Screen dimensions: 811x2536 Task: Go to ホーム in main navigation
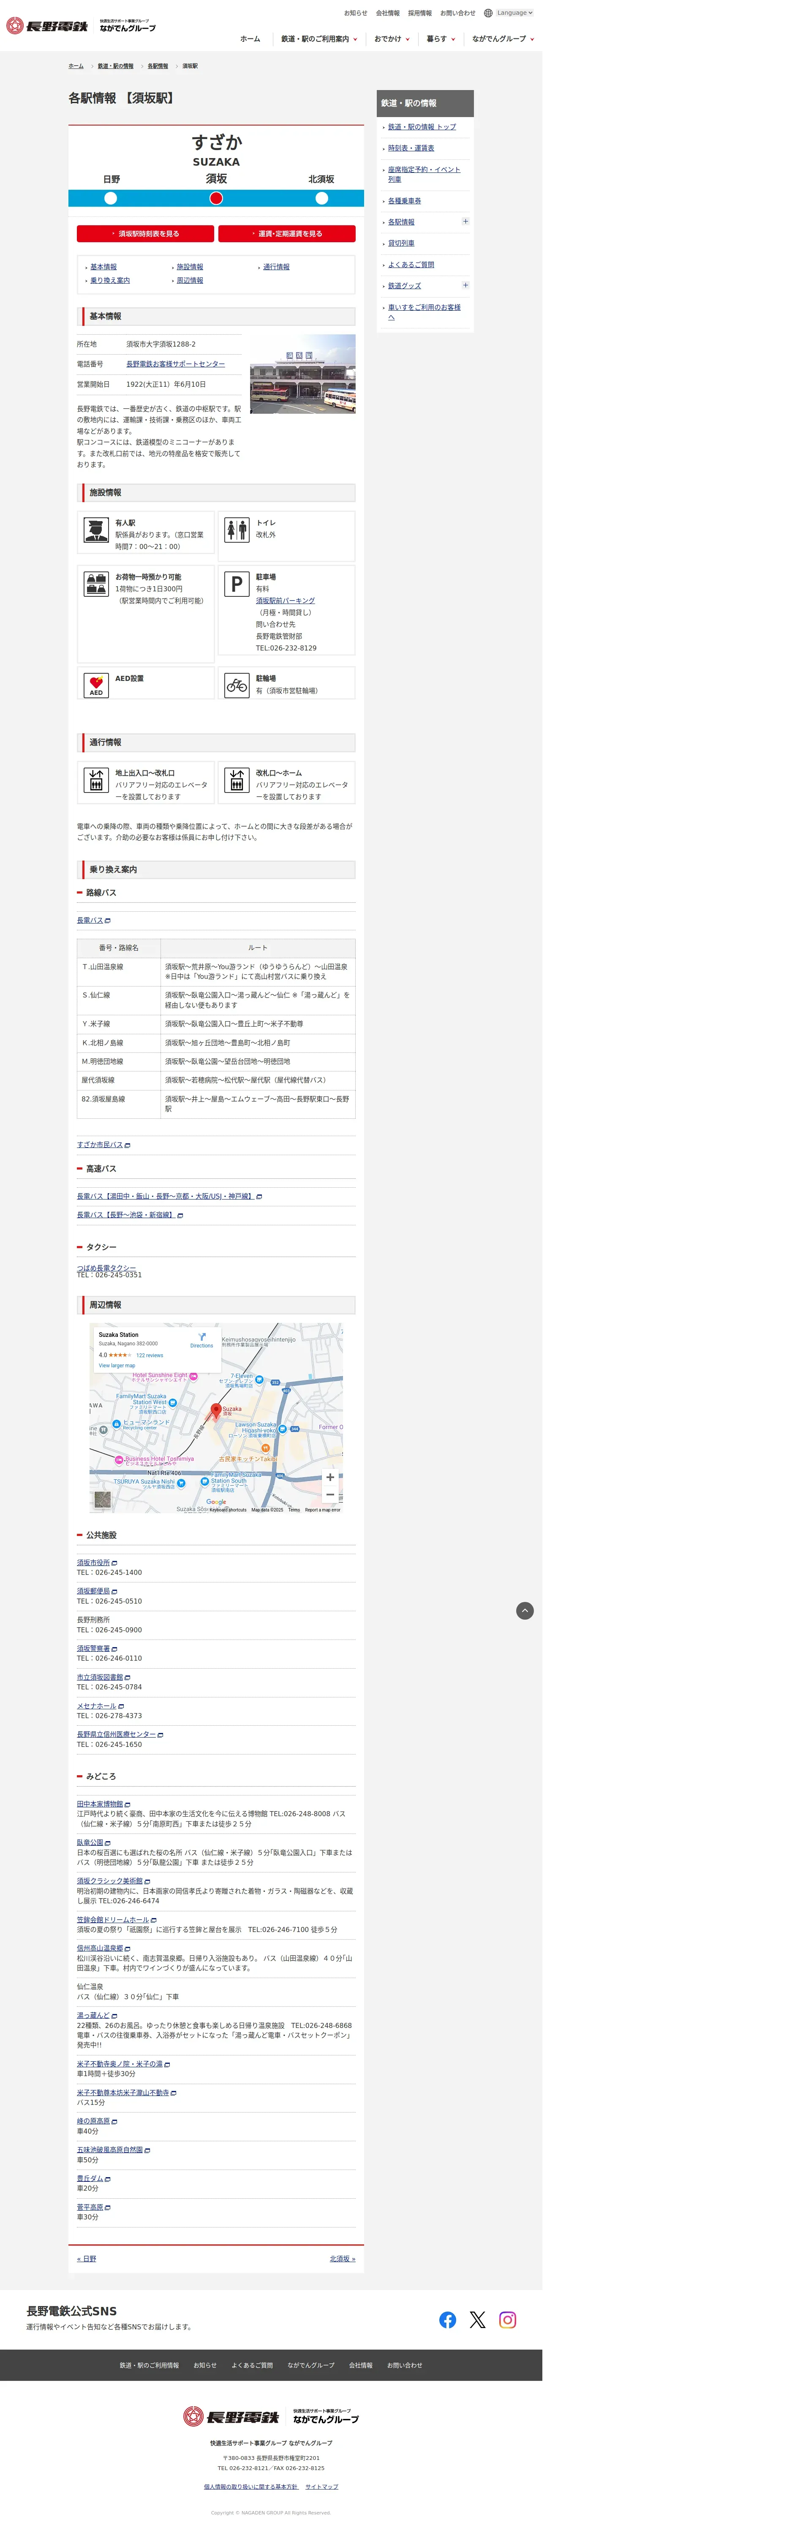tap(250, 39)
